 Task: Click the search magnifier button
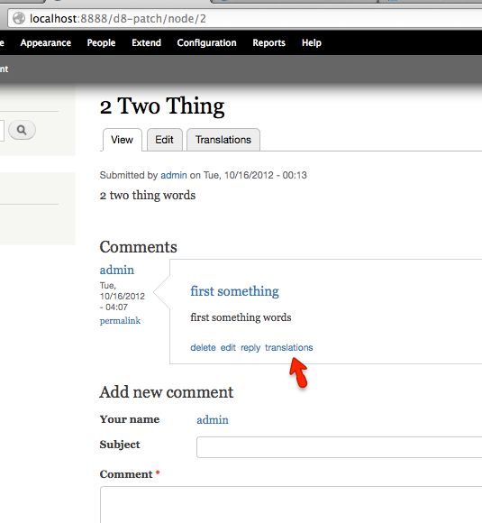pos(22,130)
